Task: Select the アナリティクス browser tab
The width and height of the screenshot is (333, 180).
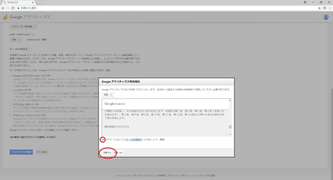Action: click(18, 3)
